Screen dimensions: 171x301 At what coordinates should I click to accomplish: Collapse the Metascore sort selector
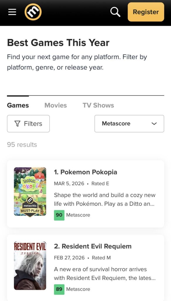pos(129,124)
